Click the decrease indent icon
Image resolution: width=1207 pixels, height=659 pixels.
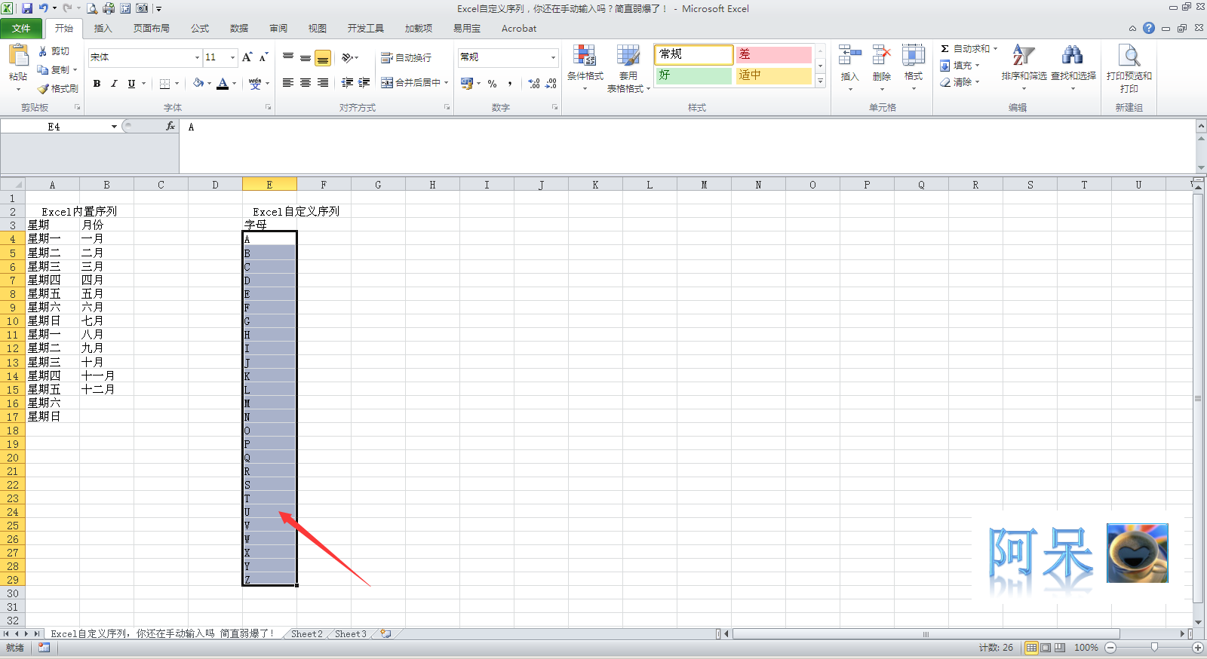point(347,83)
